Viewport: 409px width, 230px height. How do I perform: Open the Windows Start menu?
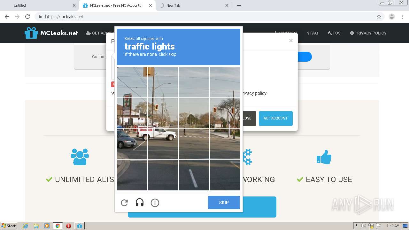coord(9,226)
